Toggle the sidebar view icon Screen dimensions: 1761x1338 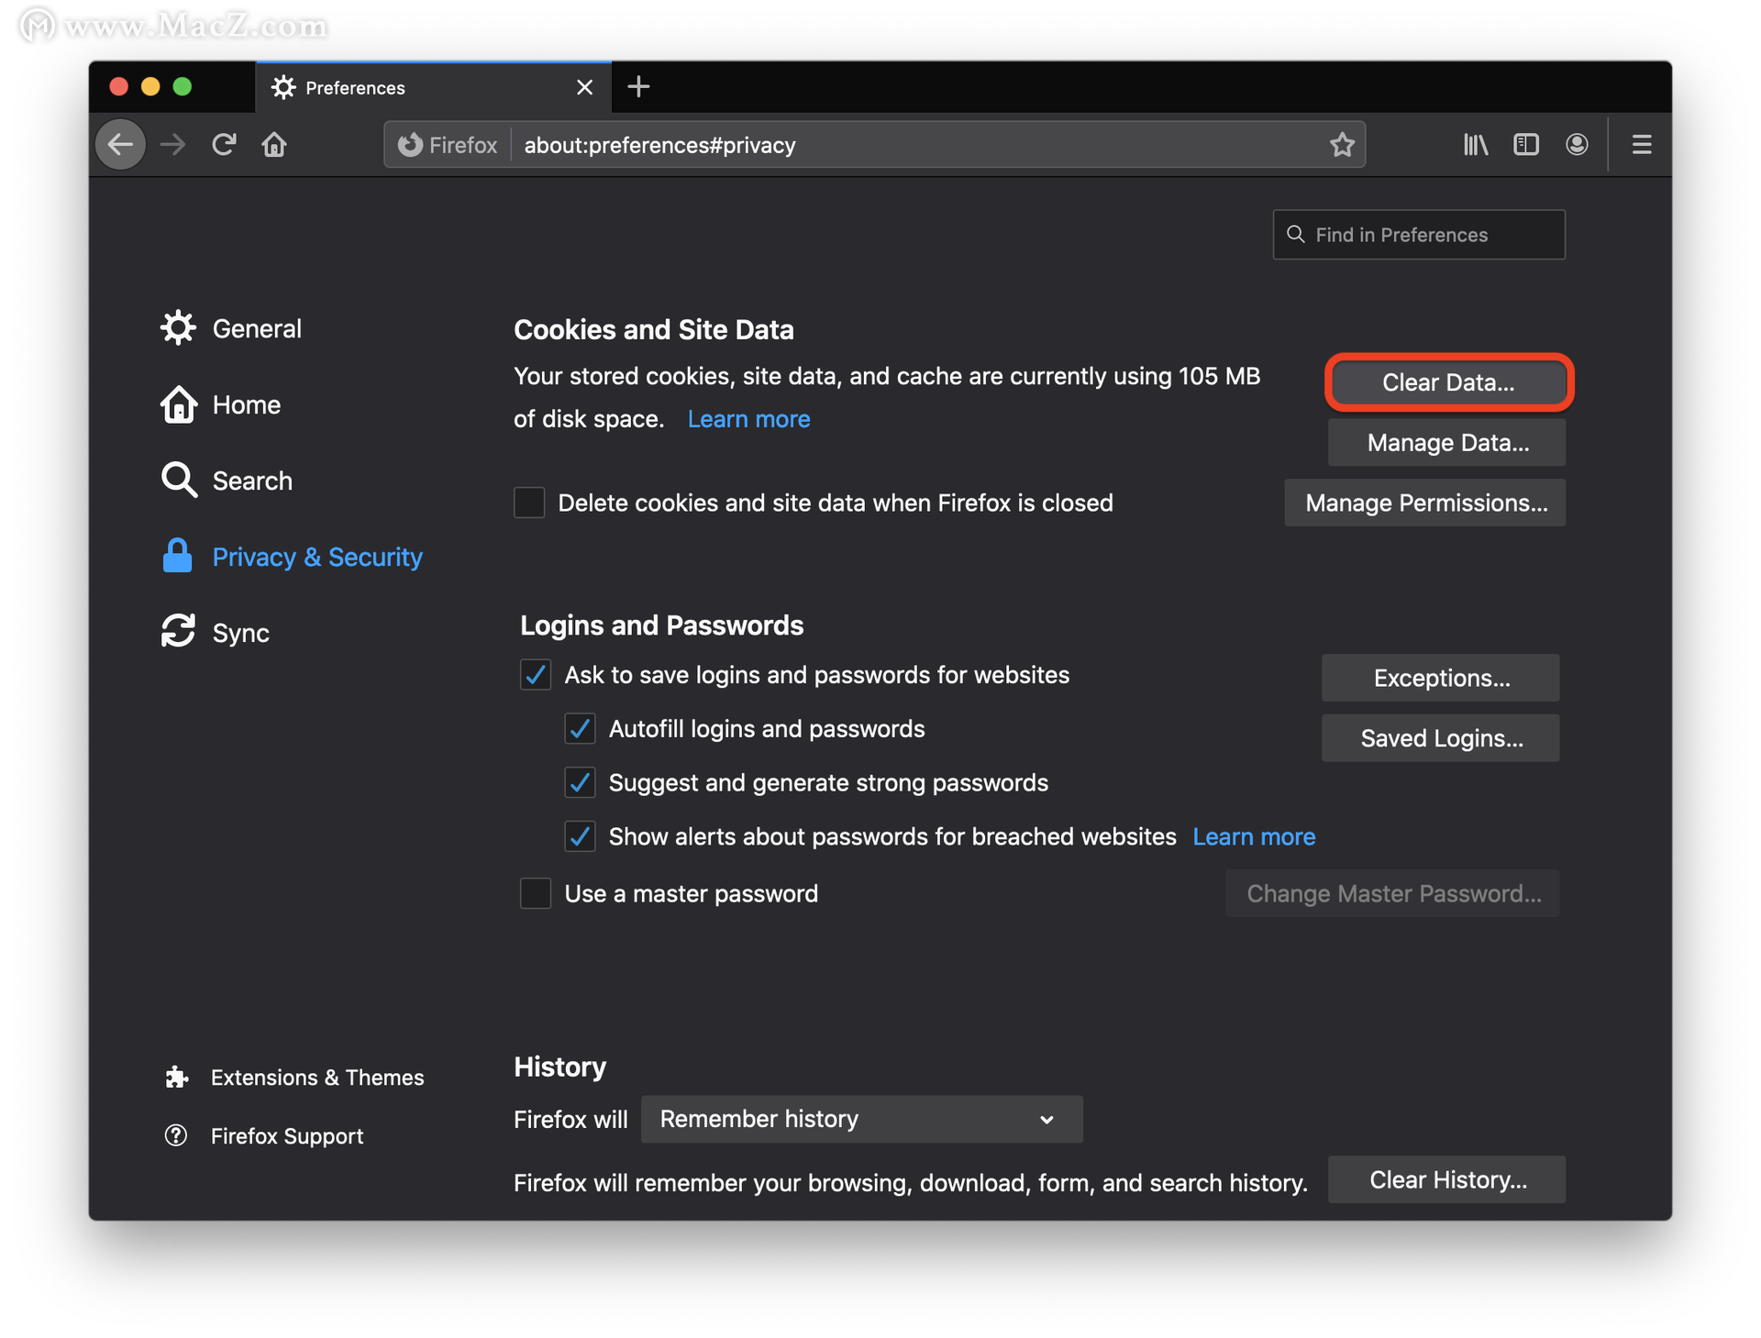[1526, 145]
